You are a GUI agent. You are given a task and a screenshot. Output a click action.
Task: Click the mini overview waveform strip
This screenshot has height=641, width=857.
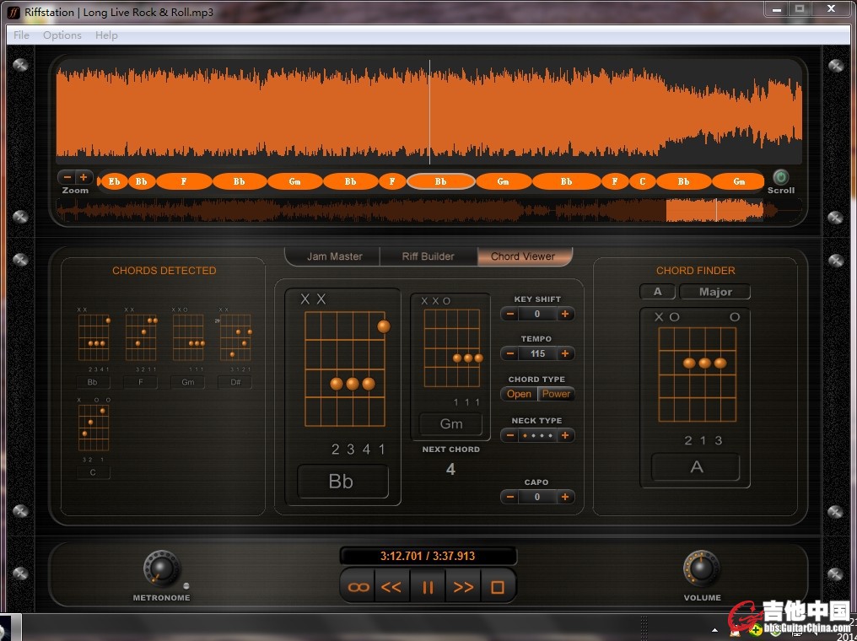[429, 210]
